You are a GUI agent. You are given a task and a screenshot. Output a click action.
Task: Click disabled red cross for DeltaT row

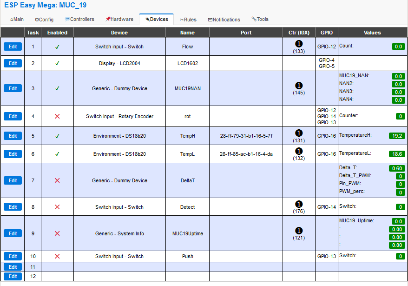point(57,180)
